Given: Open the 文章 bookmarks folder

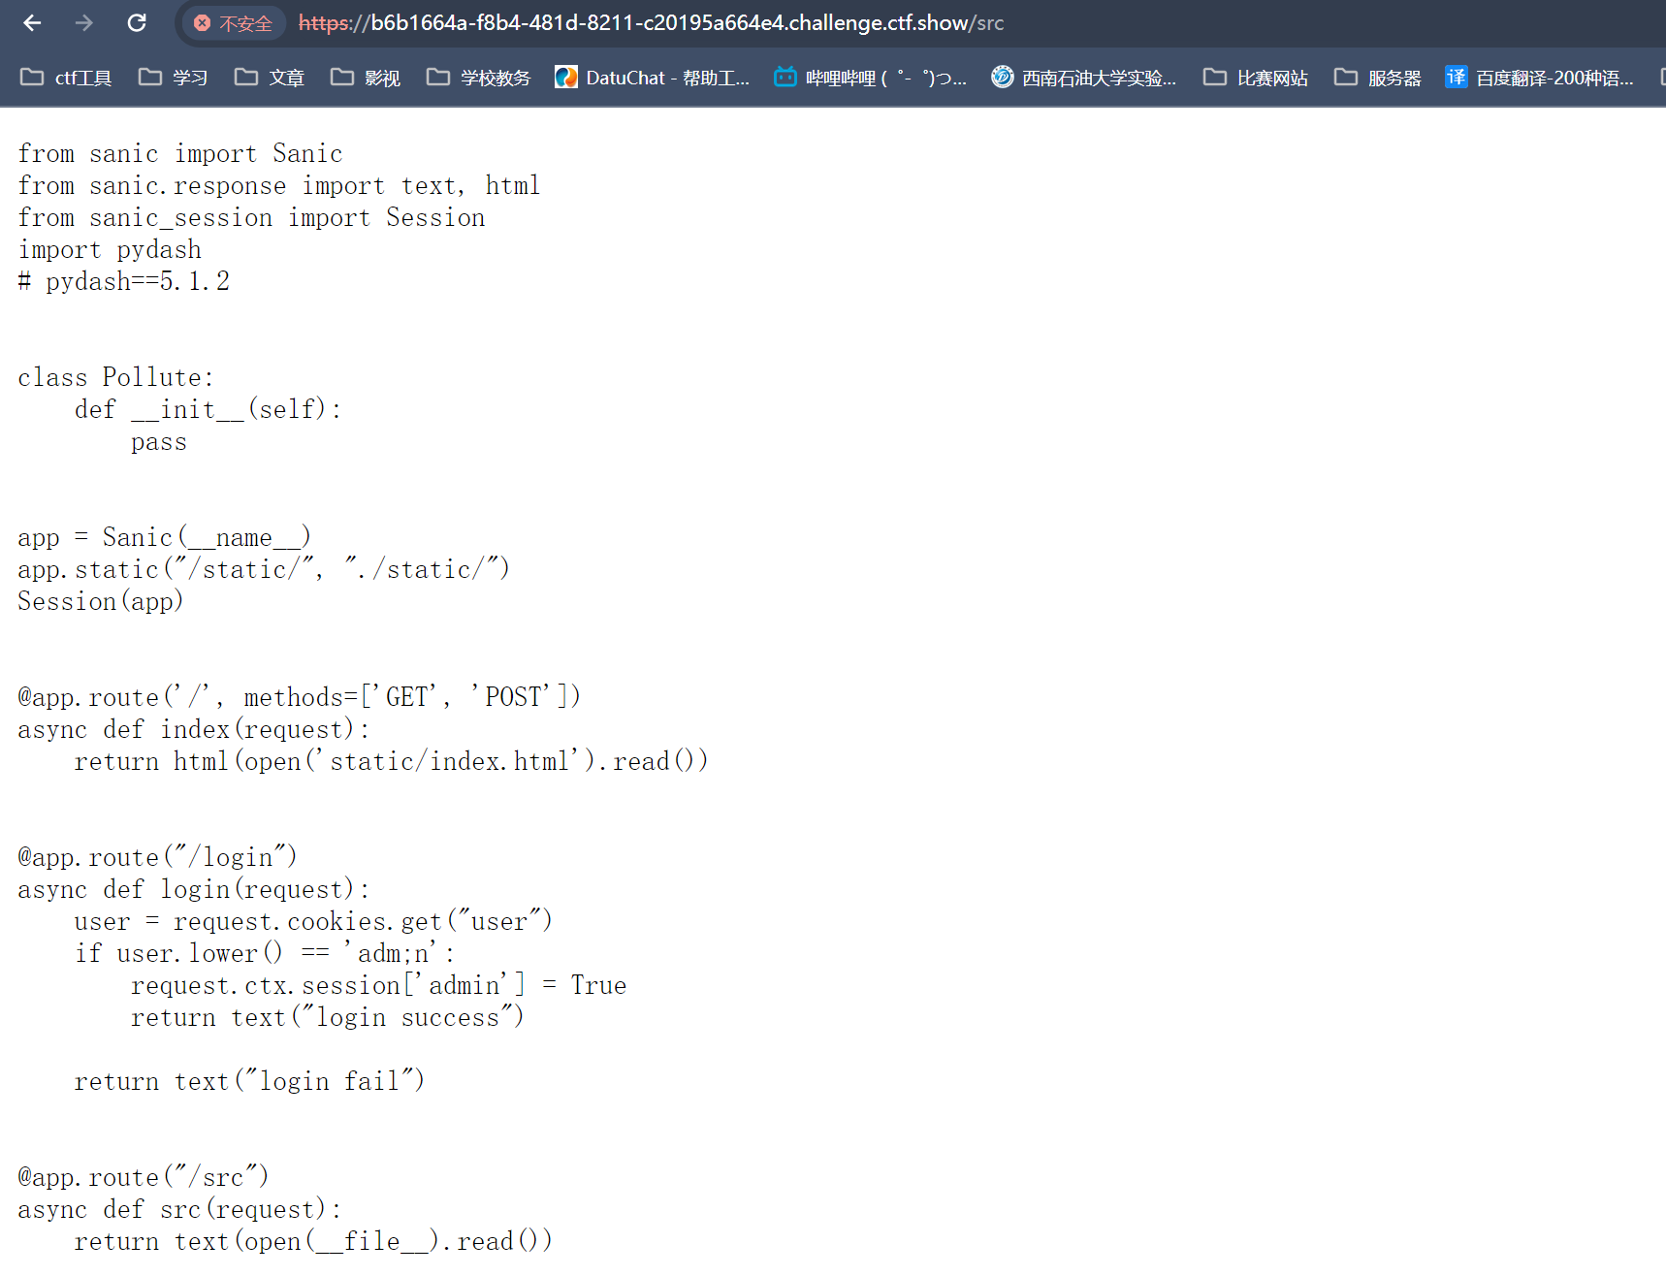Looking at the screenshot, I should coord(270,78).
